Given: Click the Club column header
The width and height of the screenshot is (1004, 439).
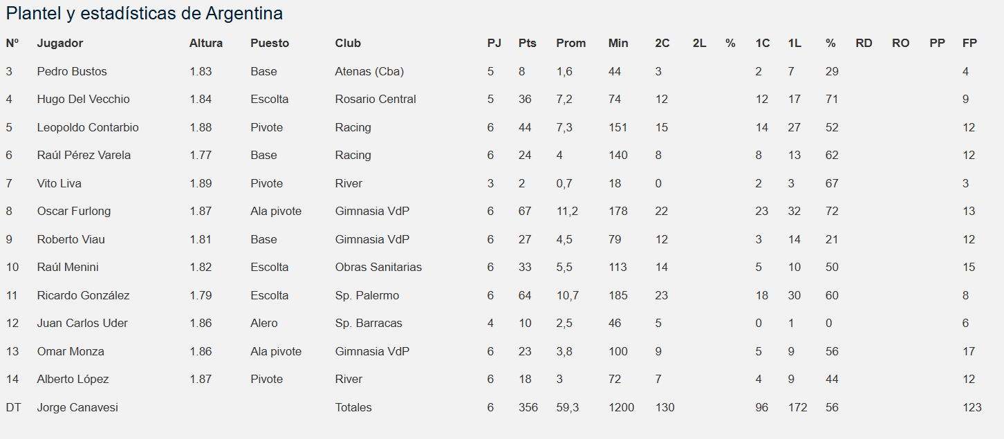Looking at the screenshot, I should (348, 43).
